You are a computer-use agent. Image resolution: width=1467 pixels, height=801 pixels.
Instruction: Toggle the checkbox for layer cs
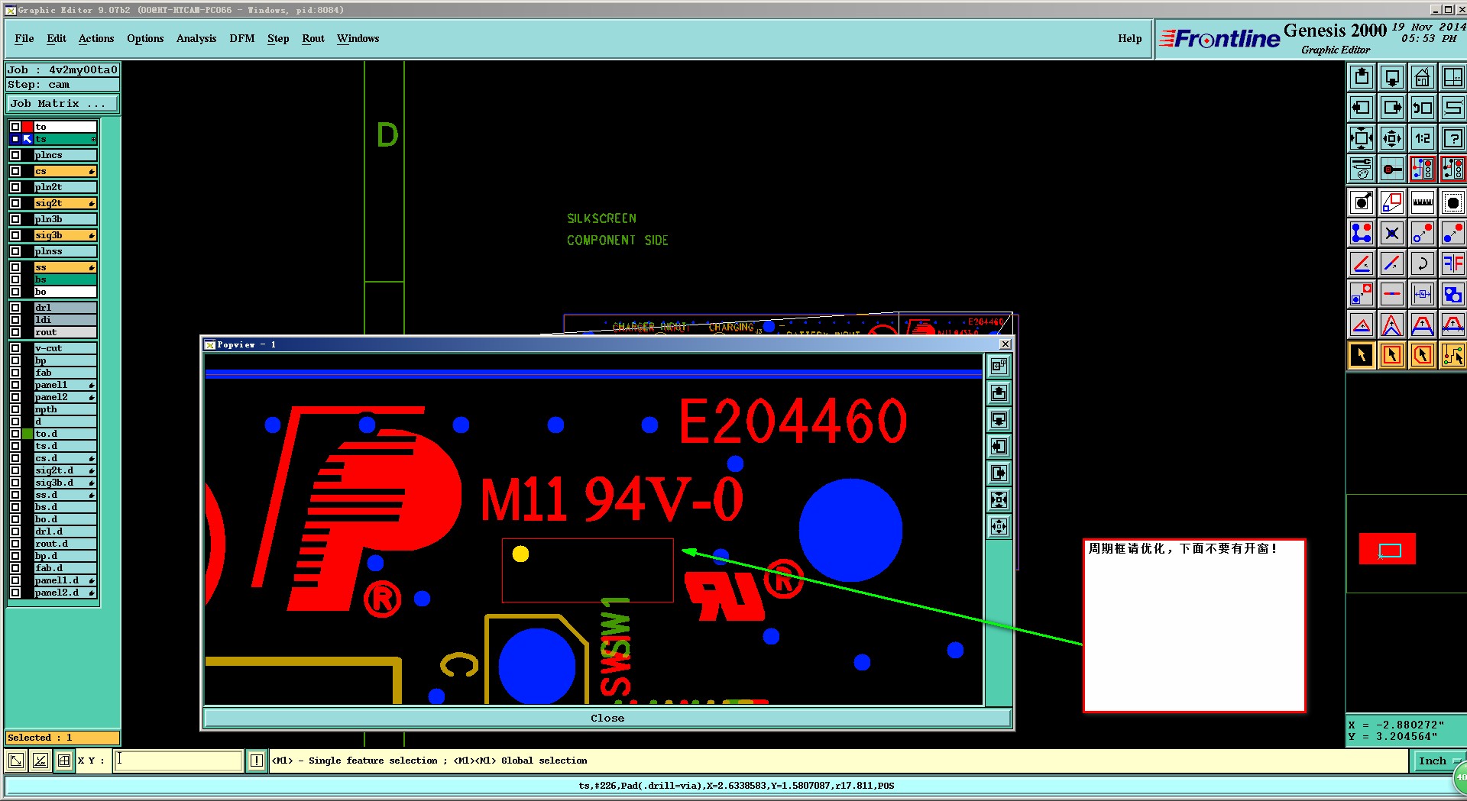click(x=15, y=171)
